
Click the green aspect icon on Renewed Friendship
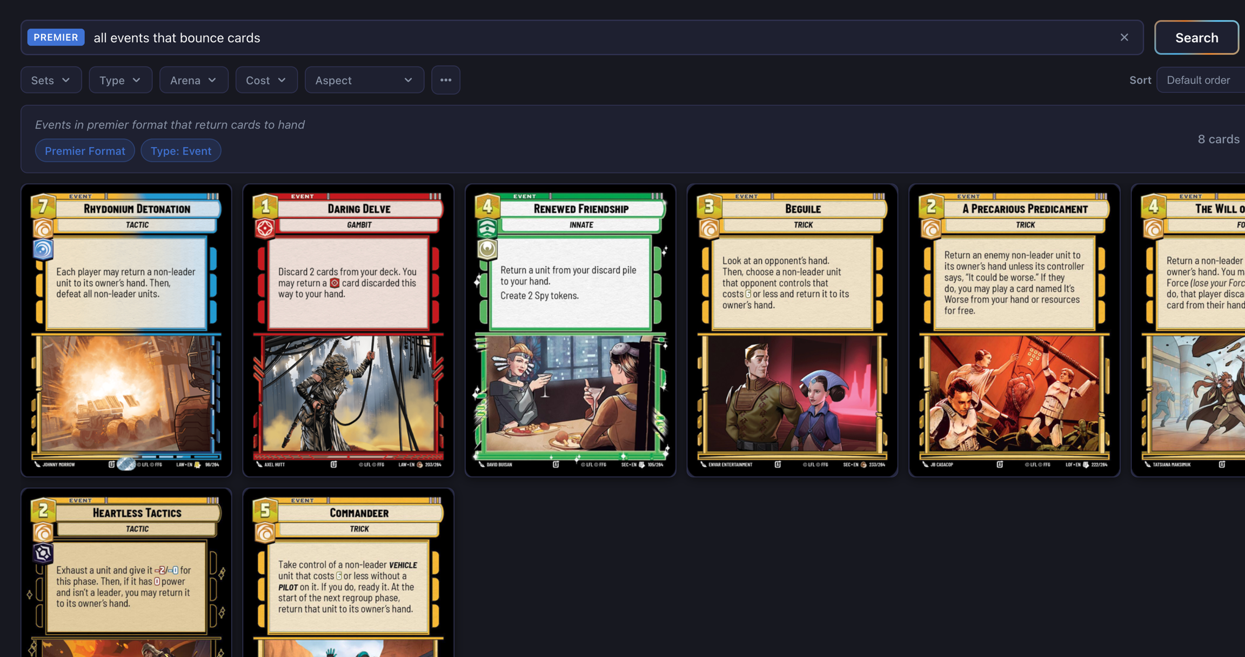pos(486,228)
